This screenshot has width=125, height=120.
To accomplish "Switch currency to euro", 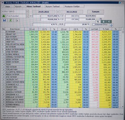I will click(x=109, y=22).
